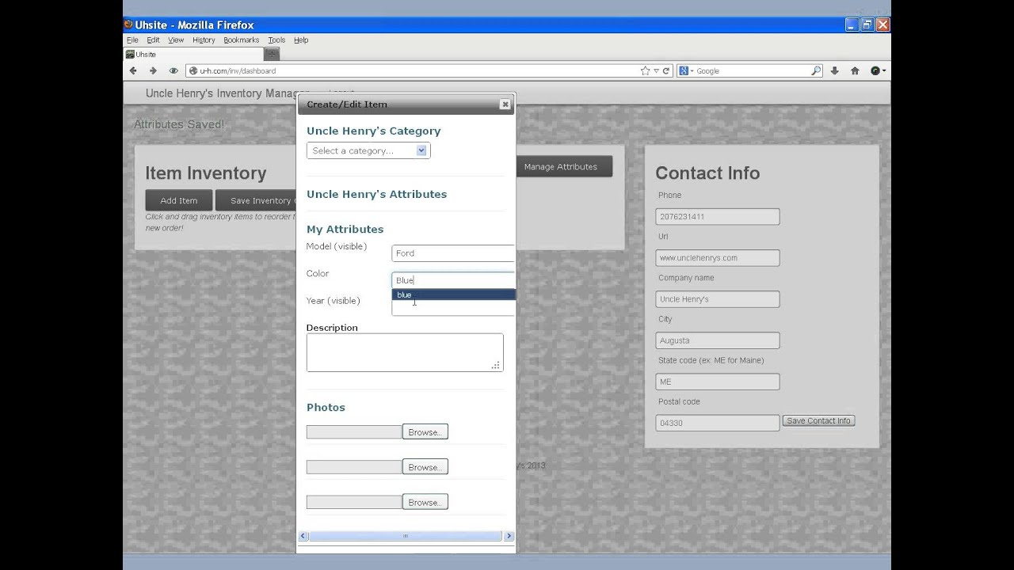
Task: Click the third photo Browse button
Action: point(425,502)
